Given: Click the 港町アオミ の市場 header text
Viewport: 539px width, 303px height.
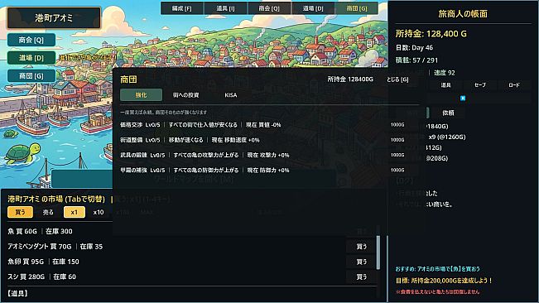Looking at the screenshot, I should (x=56, y=199).
